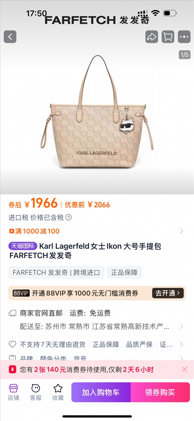Image resolution: width=194 pixels, height=421 pixels.
Task: Tap the FARFETCH 发发奇 跨境进口 tag
Action: pos(56,272)
